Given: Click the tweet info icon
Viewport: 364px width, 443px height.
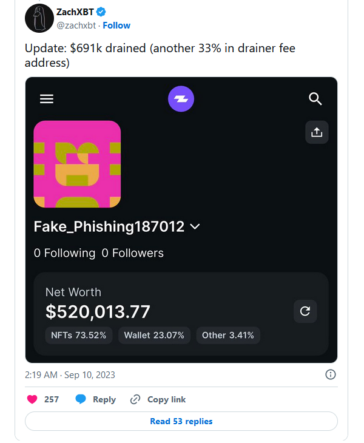Looking at the screenshot, I should (x=331, y=374).
